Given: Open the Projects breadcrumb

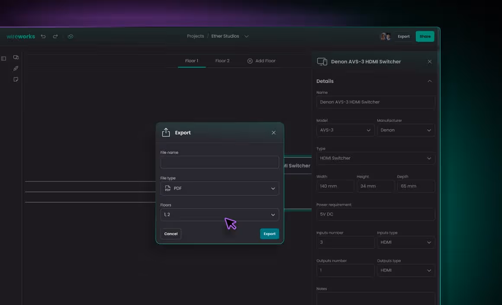Looking at the screenshot, I should [195, 36].
